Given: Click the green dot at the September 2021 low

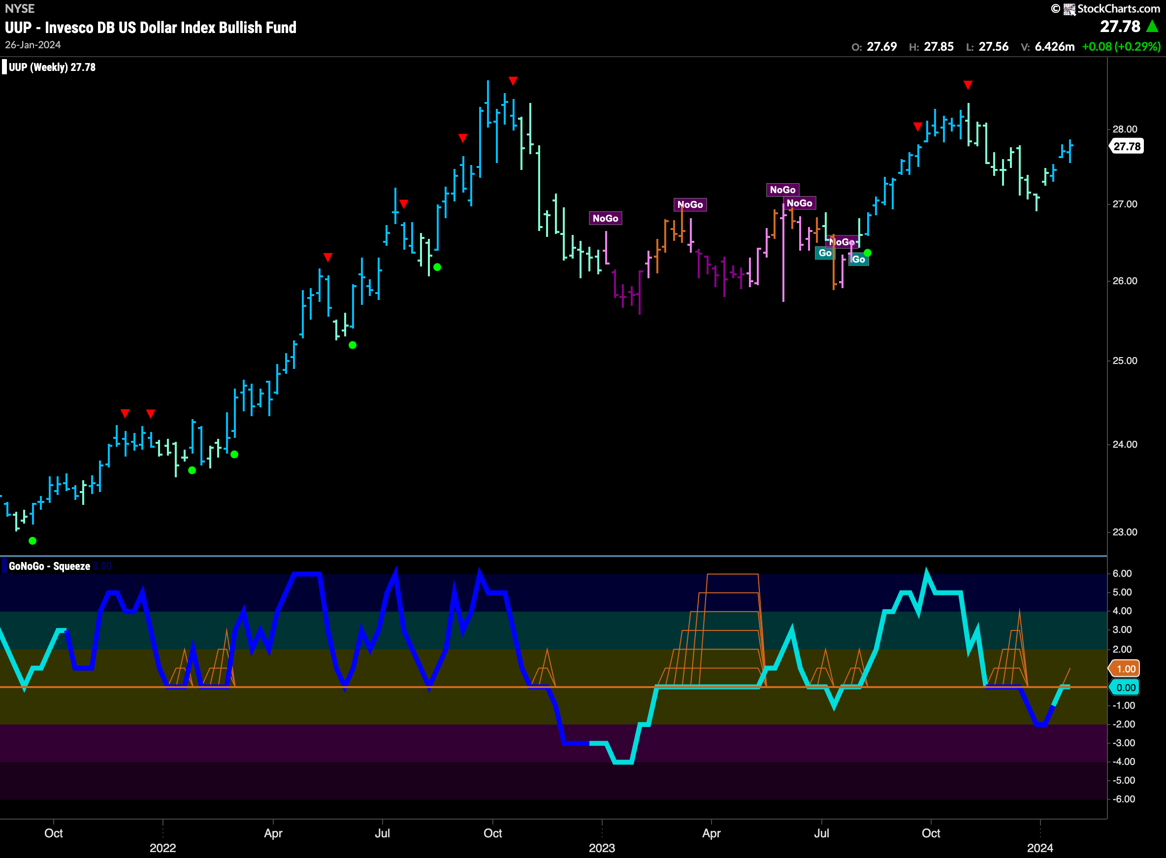Looking at the screenshot, I should (x=32, y=541).
